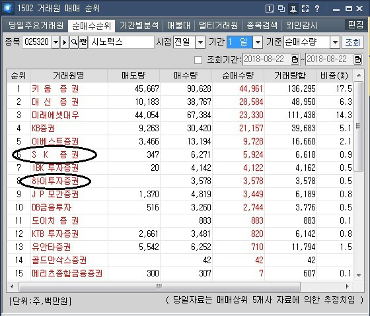
Task: Select the 하이투자증권 row
Action: pos(180,181)
